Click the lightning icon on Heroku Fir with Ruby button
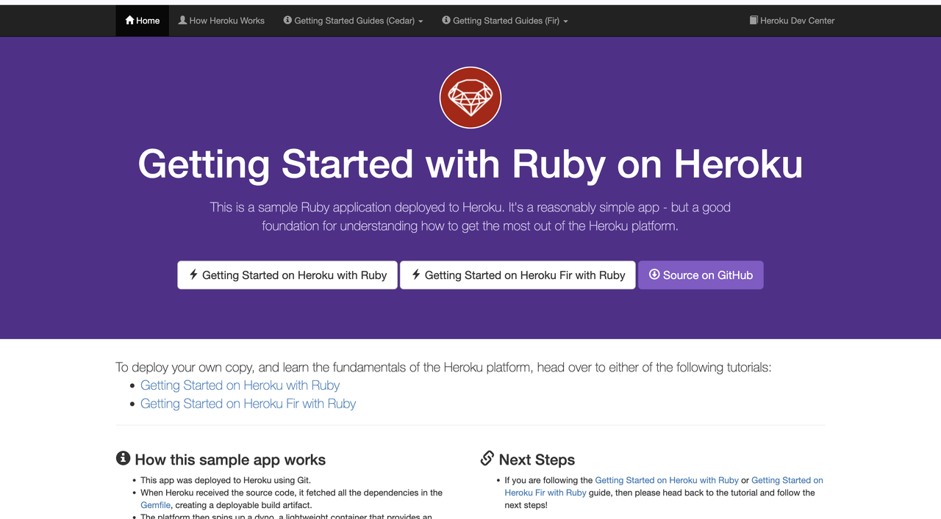 coord(416,275)
